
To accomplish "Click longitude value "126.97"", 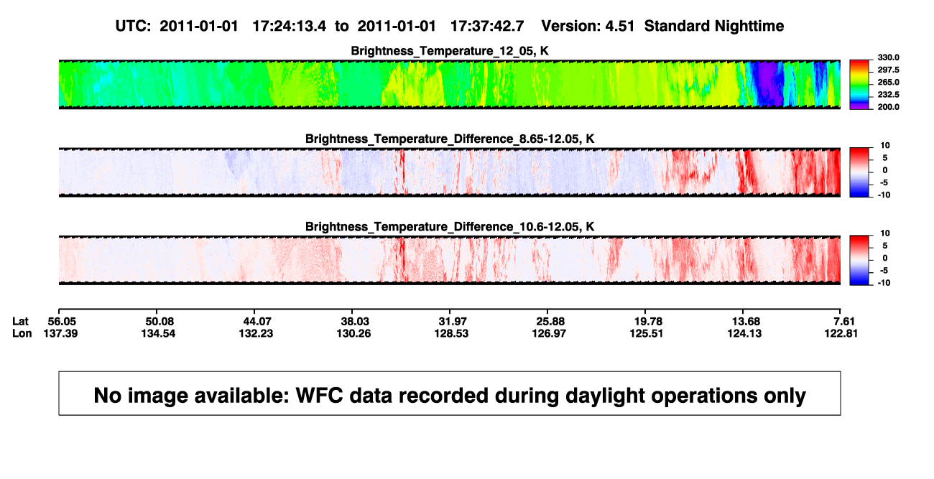I will pyautogui.click(x=550, y=333).
